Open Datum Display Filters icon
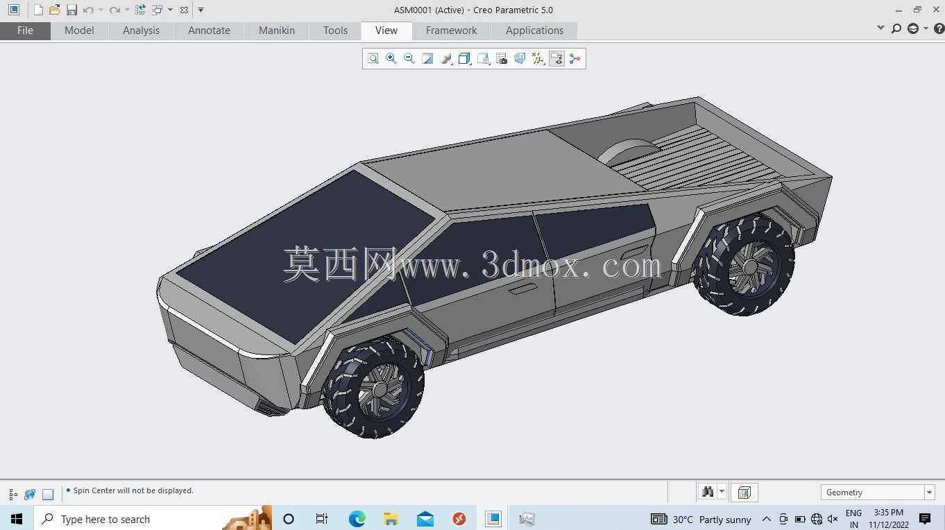 point(538,59)
